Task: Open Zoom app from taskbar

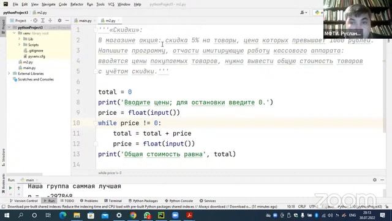Action: click(175, 215)
